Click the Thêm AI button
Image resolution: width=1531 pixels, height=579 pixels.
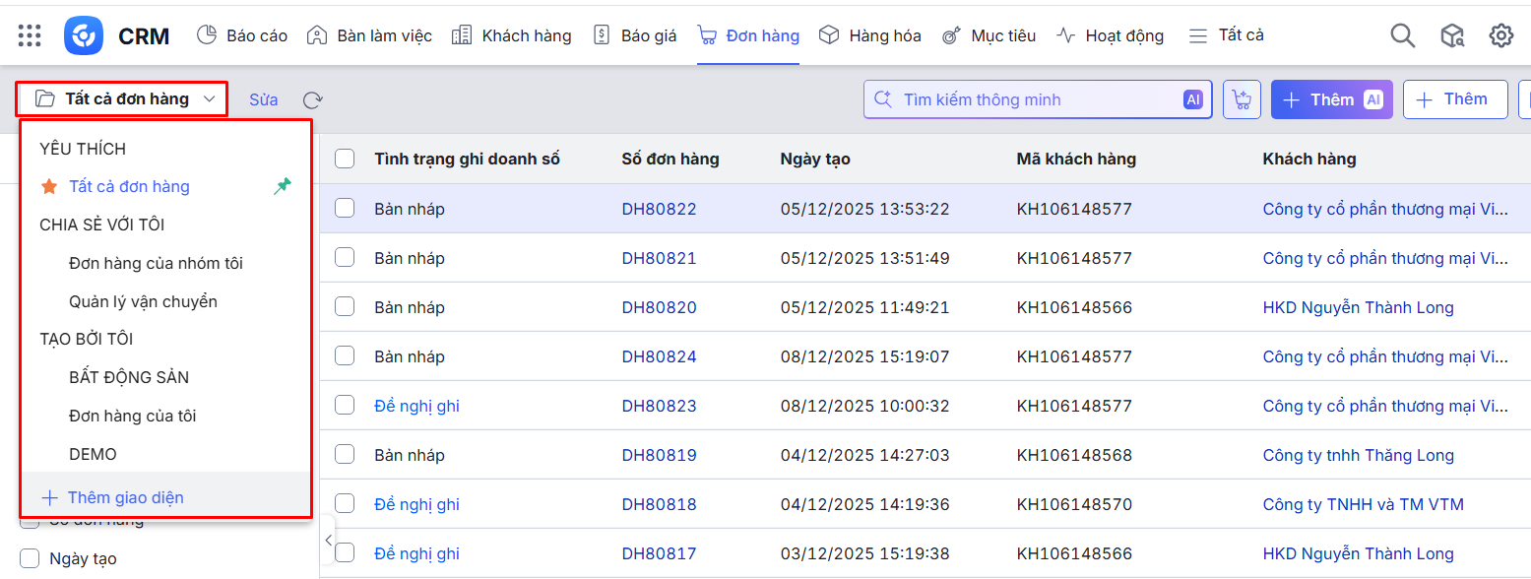tap(1331, 99)
